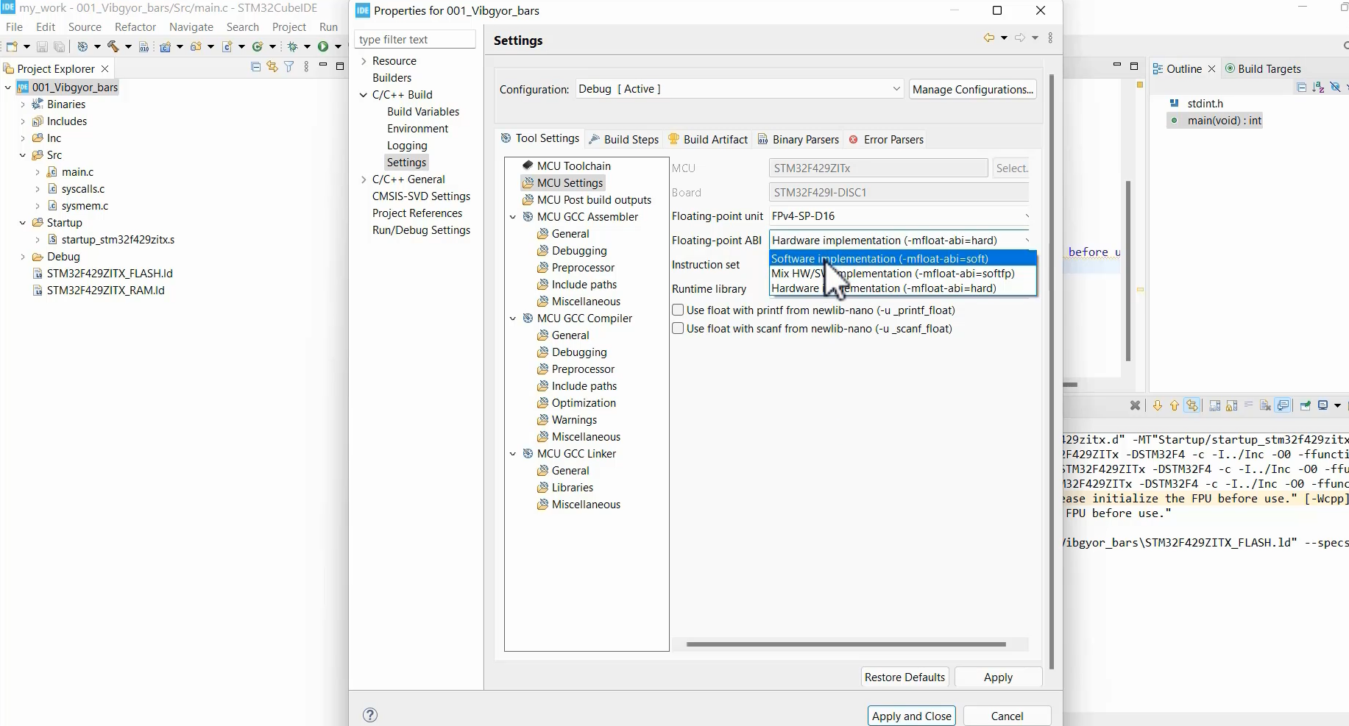
Task: Switch to the Binary Parsers tab
Action: click(x=798, y=139)
